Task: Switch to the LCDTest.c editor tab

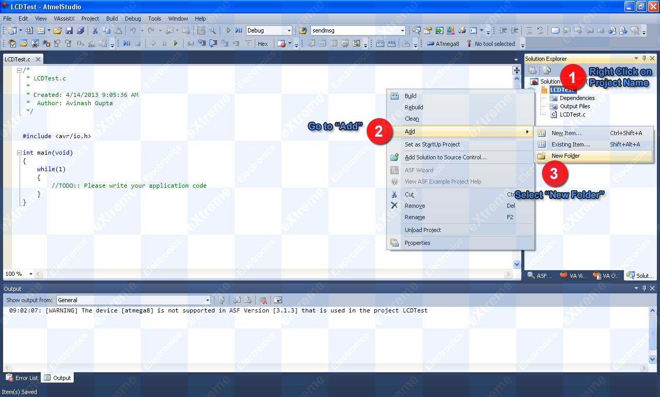Action: [18, 59]
